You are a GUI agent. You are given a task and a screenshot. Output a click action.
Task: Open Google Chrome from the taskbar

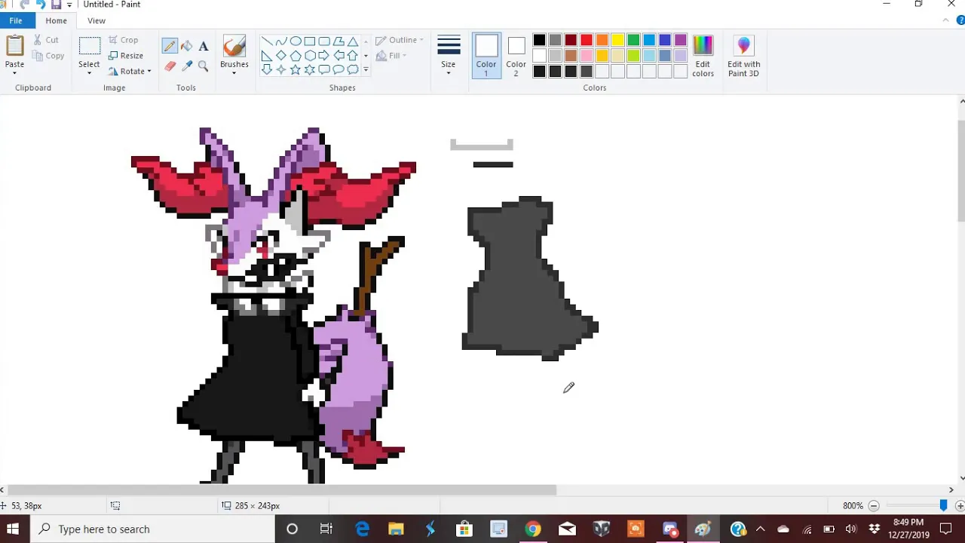[532, 529]
